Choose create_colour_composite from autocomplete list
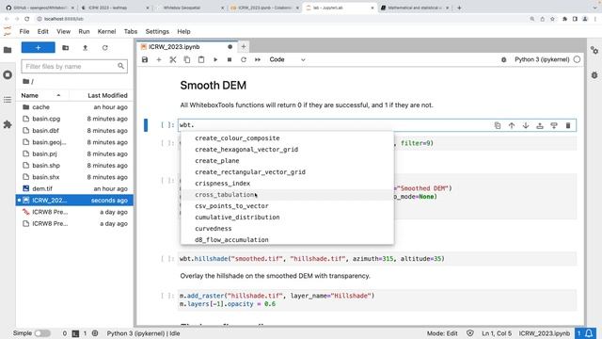This screenshot has width=602, height=339. (287, 138)
